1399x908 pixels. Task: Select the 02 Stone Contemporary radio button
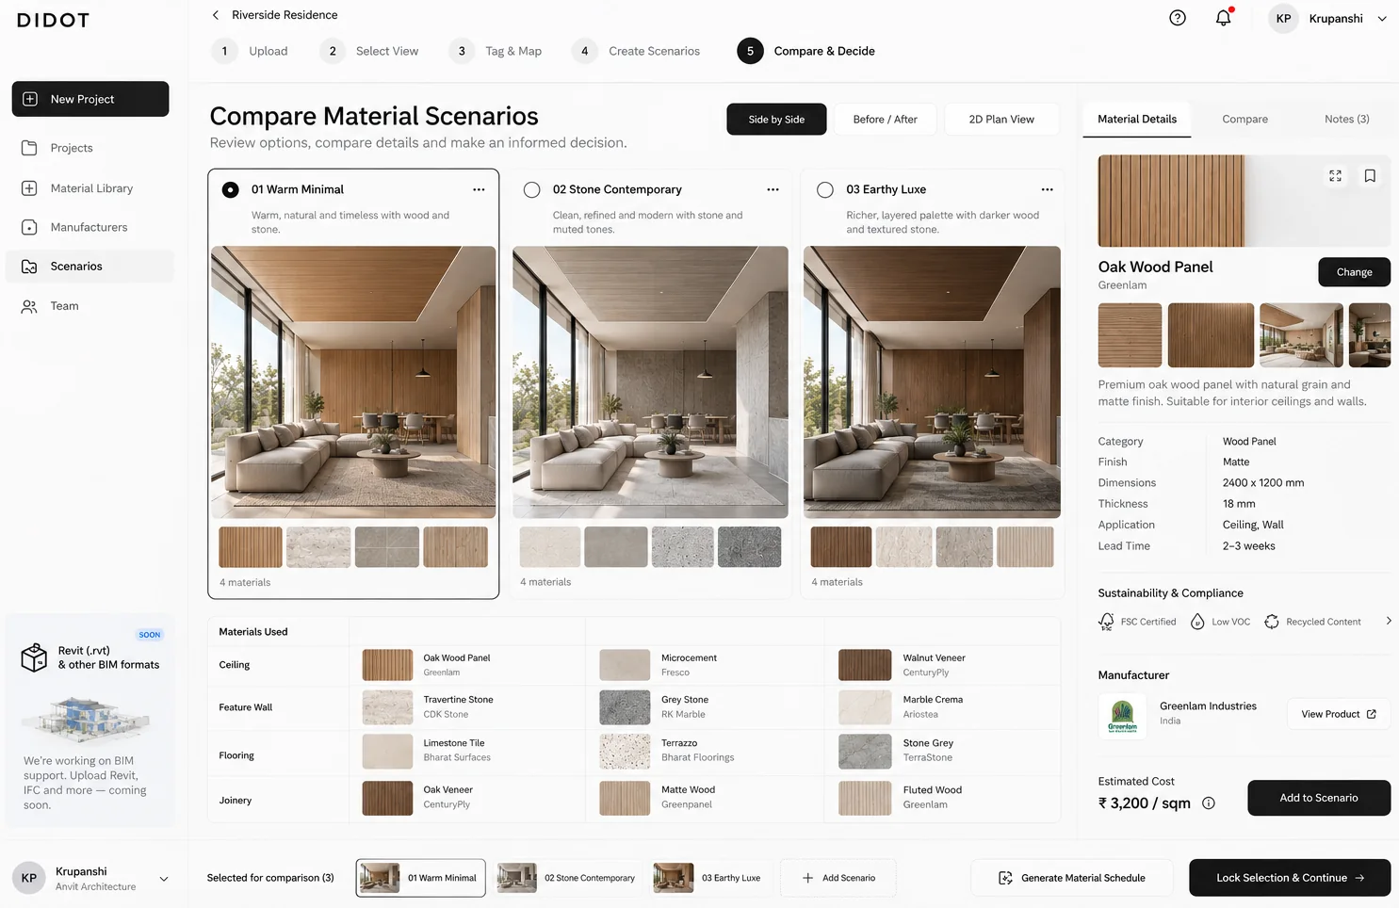point(532,189)
